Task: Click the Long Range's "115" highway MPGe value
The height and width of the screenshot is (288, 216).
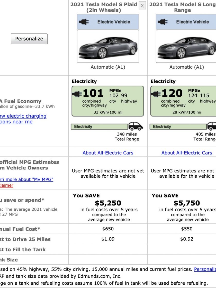Action: pos(205,95)
